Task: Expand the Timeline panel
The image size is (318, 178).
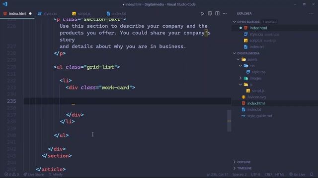Action: (244, 168)
